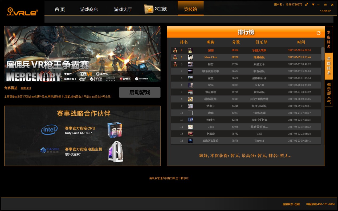Select the 竞技馆 navigation tab

click(190, 9)
